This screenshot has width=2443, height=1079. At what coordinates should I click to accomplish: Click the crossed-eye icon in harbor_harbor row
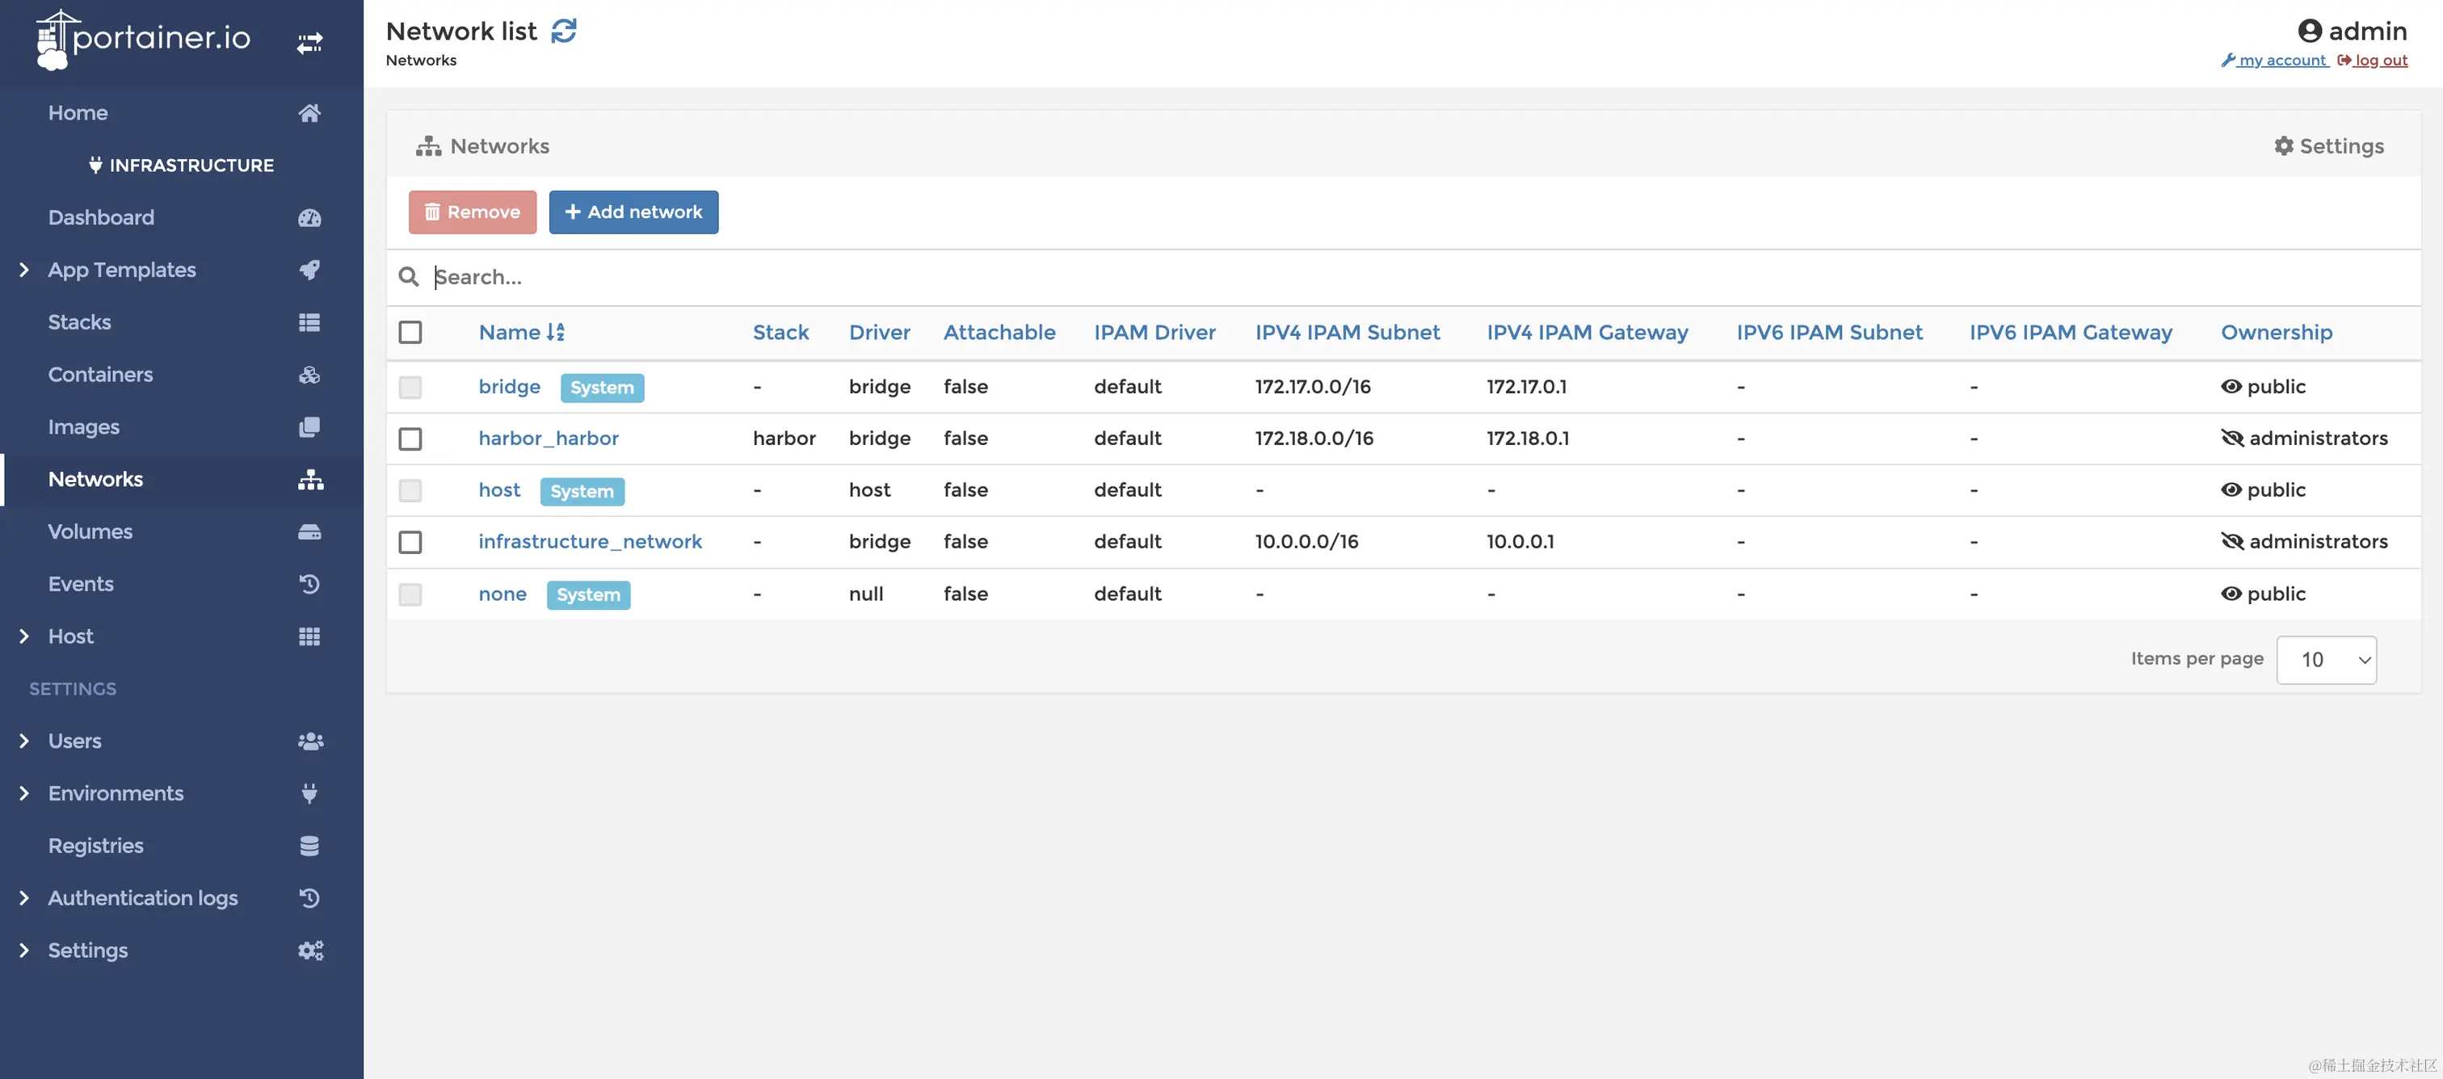point(2232,438)
